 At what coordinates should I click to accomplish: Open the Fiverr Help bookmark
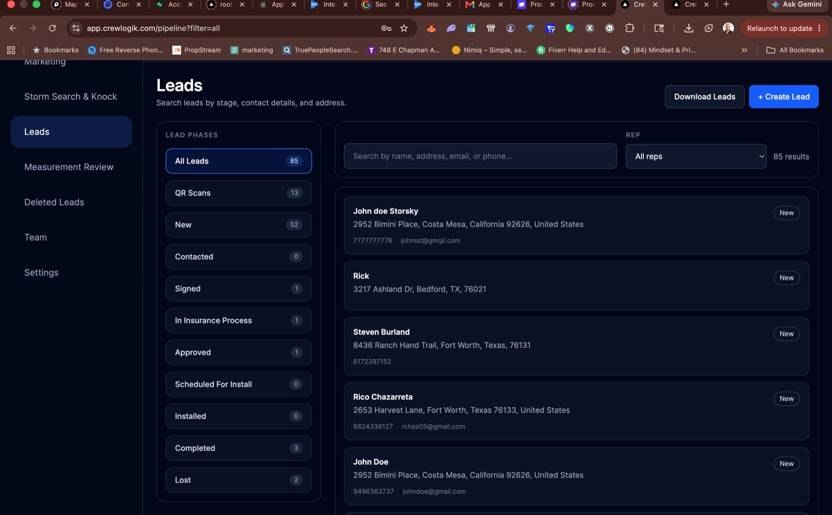click(x=574, y=50)
